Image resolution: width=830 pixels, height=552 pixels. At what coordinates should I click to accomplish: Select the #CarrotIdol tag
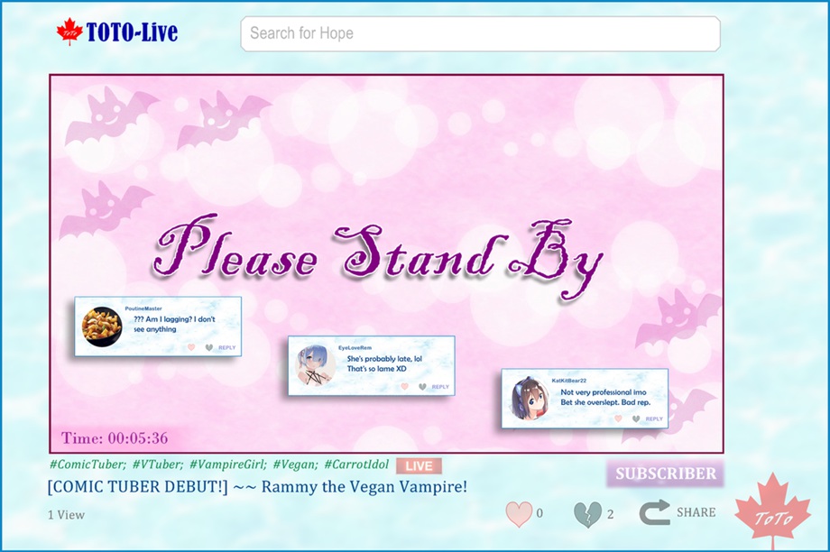pyautogui.click(x=356, y=465)
